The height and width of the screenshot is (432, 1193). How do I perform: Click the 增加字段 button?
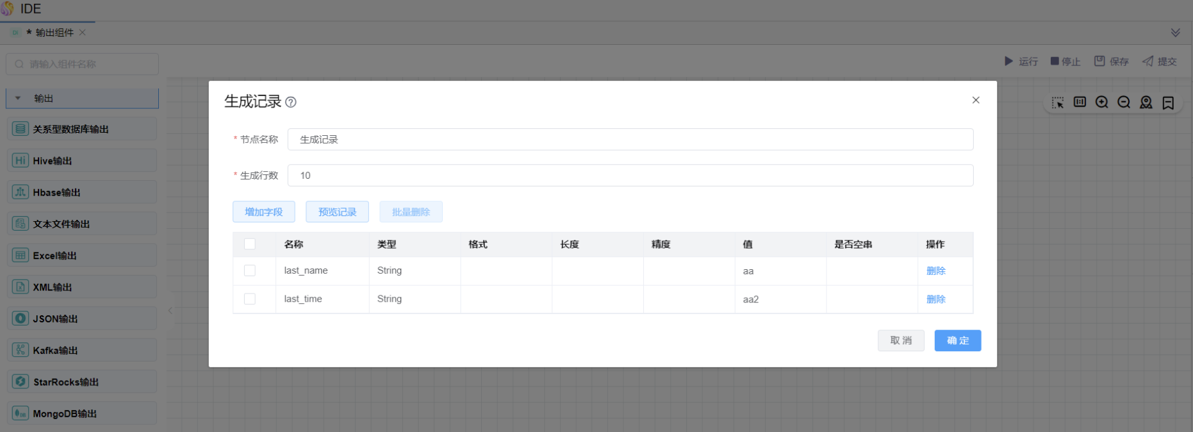pos(263,212)
